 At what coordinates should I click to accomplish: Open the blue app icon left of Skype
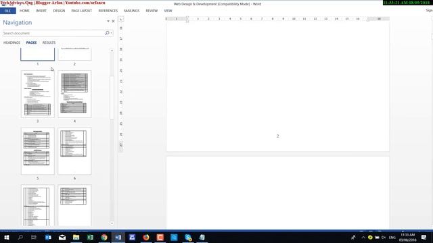(174, 237)
